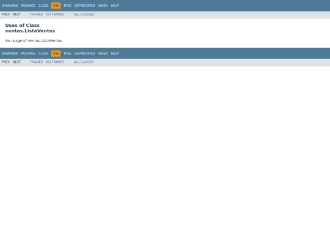Image resolution: width=330 pixels, height=247 pixels.
Task: Click Prev in the bottom sub-navigation
Action: click(x=5, y=62)
